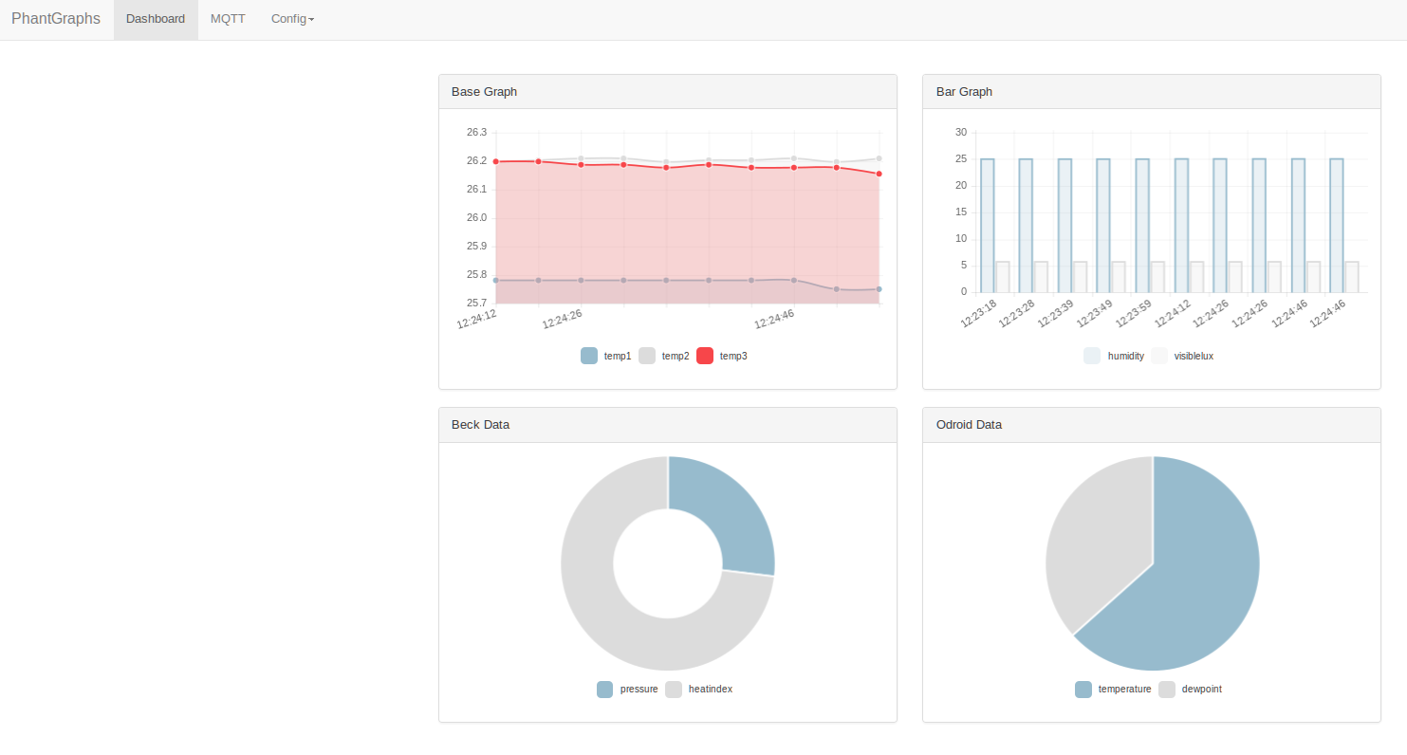Click the visiblelux bar at 12:23:18
Screen dimensions: 1407x755
coord(1003,277)
